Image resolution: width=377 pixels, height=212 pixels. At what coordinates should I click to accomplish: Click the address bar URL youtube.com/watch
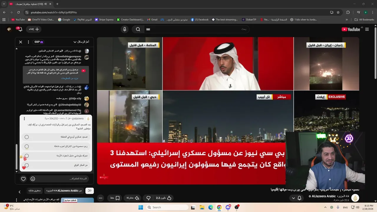pos(54,12)
